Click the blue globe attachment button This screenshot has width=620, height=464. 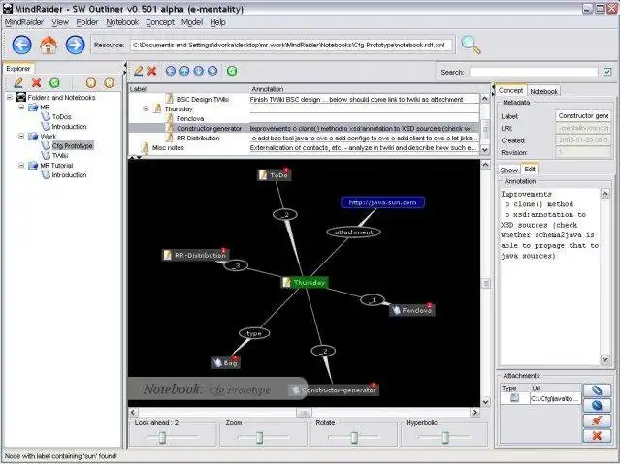click(597, 406)
